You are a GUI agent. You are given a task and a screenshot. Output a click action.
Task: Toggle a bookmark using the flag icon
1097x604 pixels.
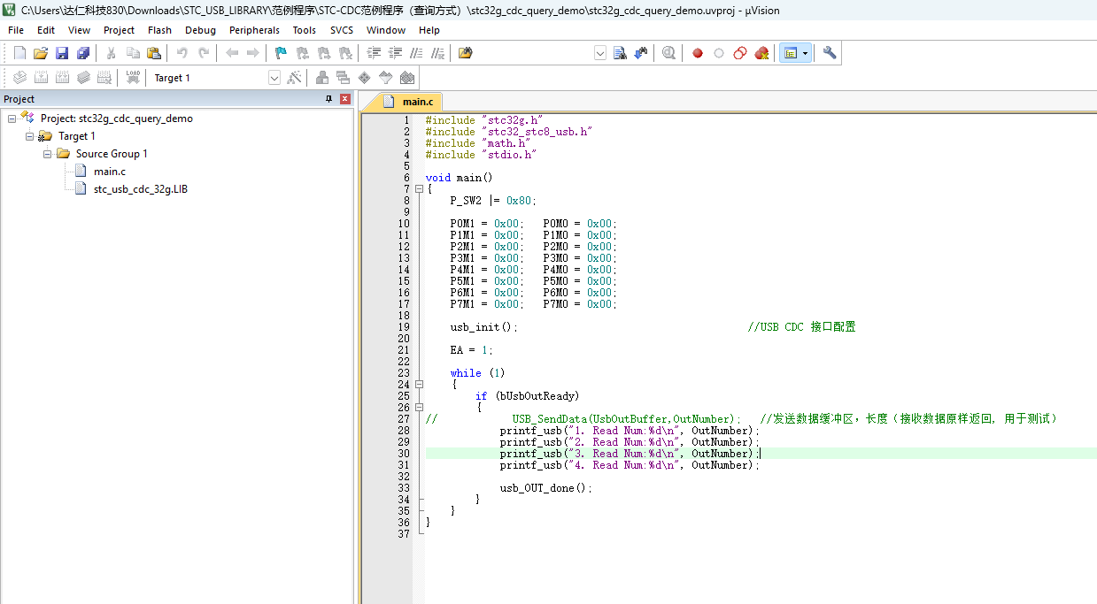[281, 53]
